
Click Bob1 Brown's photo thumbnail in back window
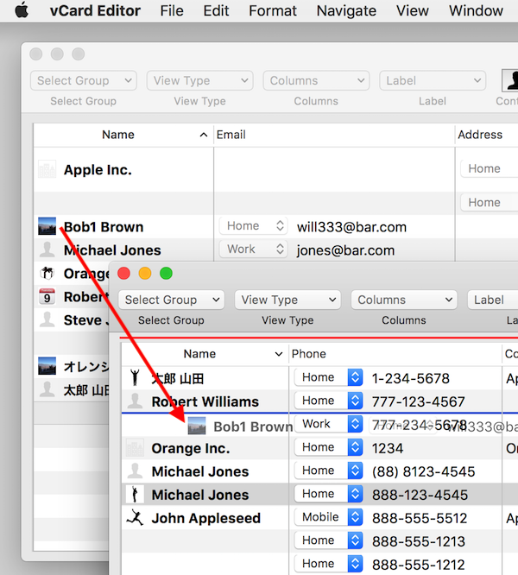[47, 226]
